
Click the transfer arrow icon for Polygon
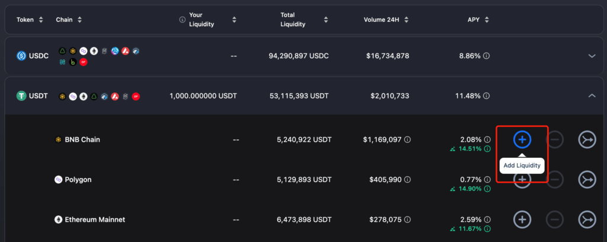[x=587, y=179]
